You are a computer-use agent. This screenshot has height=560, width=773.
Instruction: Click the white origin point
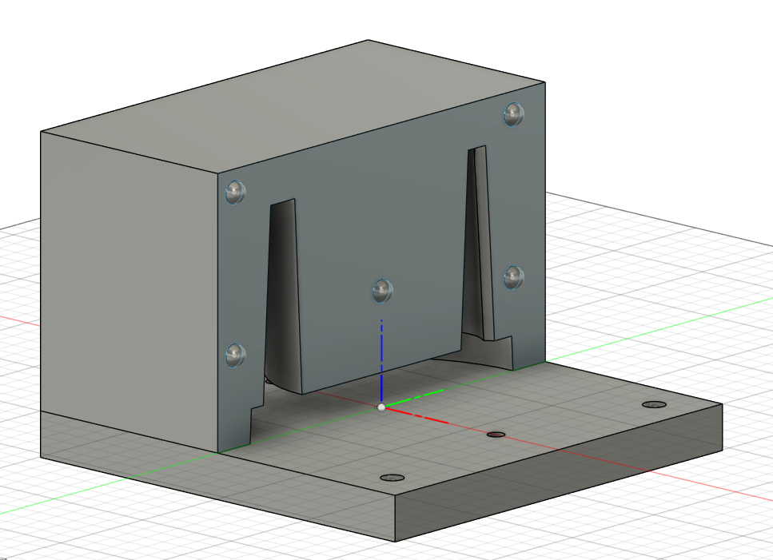pos(381,407)
